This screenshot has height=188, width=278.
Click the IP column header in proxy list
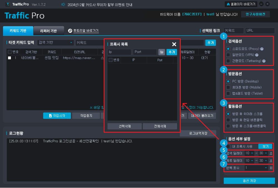point(134,60)
